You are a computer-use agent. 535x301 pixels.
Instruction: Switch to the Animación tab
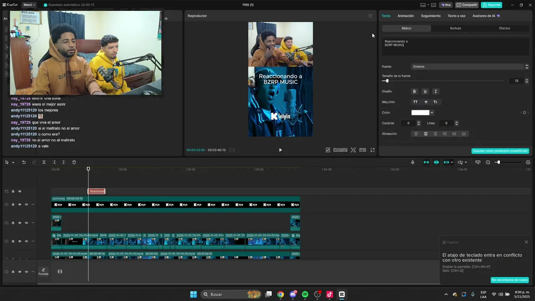click(x=405, y=16)
